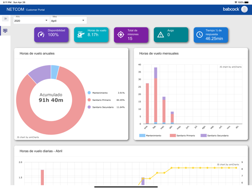Viewport: 252px width, 189px height.
Task: Click the warning triangle icon in Aogs card
Action: tap(161, 35)
